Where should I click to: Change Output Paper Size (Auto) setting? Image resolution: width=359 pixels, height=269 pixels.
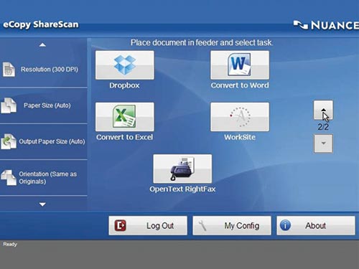(44, 141)
